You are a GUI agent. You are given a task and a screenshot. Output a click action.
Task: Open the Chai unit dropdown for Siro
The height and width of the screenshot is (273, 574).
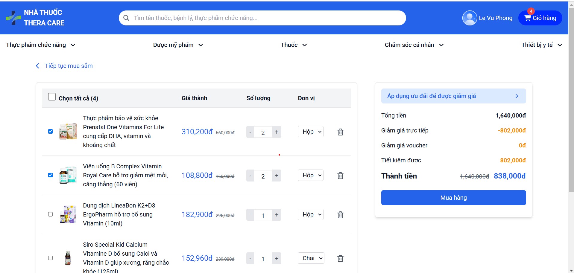(311, 258)
